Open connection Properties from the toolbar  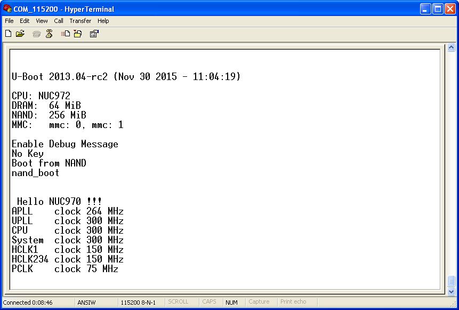point(94,34)
